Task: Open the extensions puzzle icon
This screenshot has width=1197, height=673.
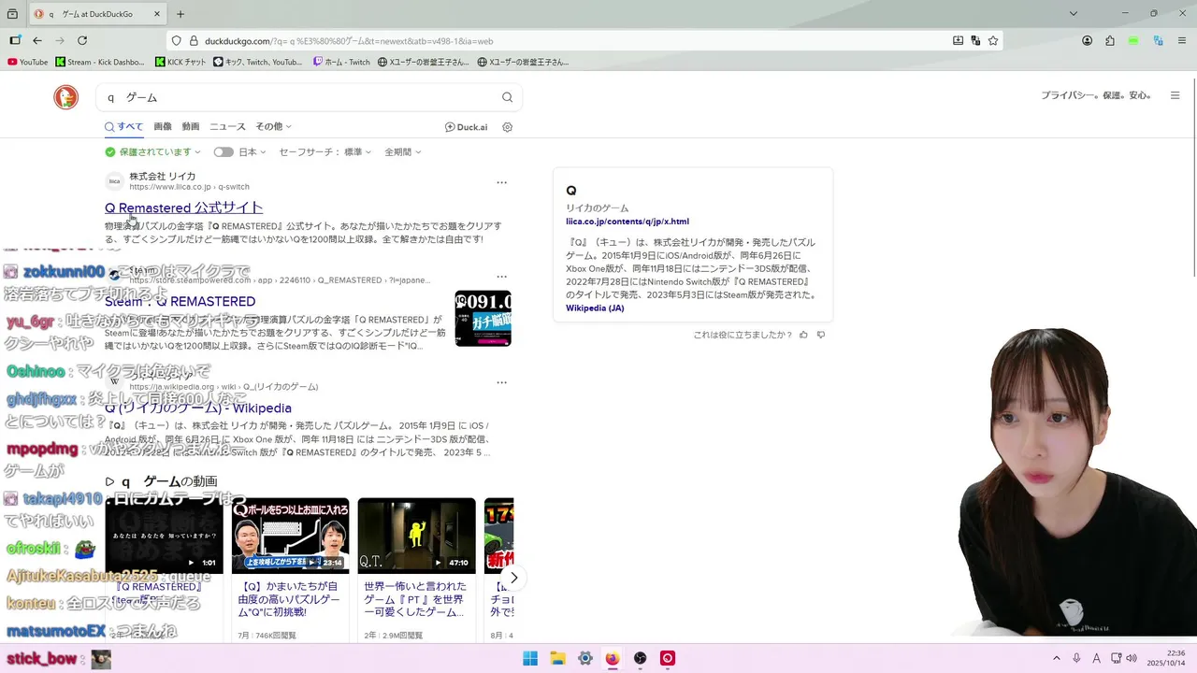Action: [1110, 41]
